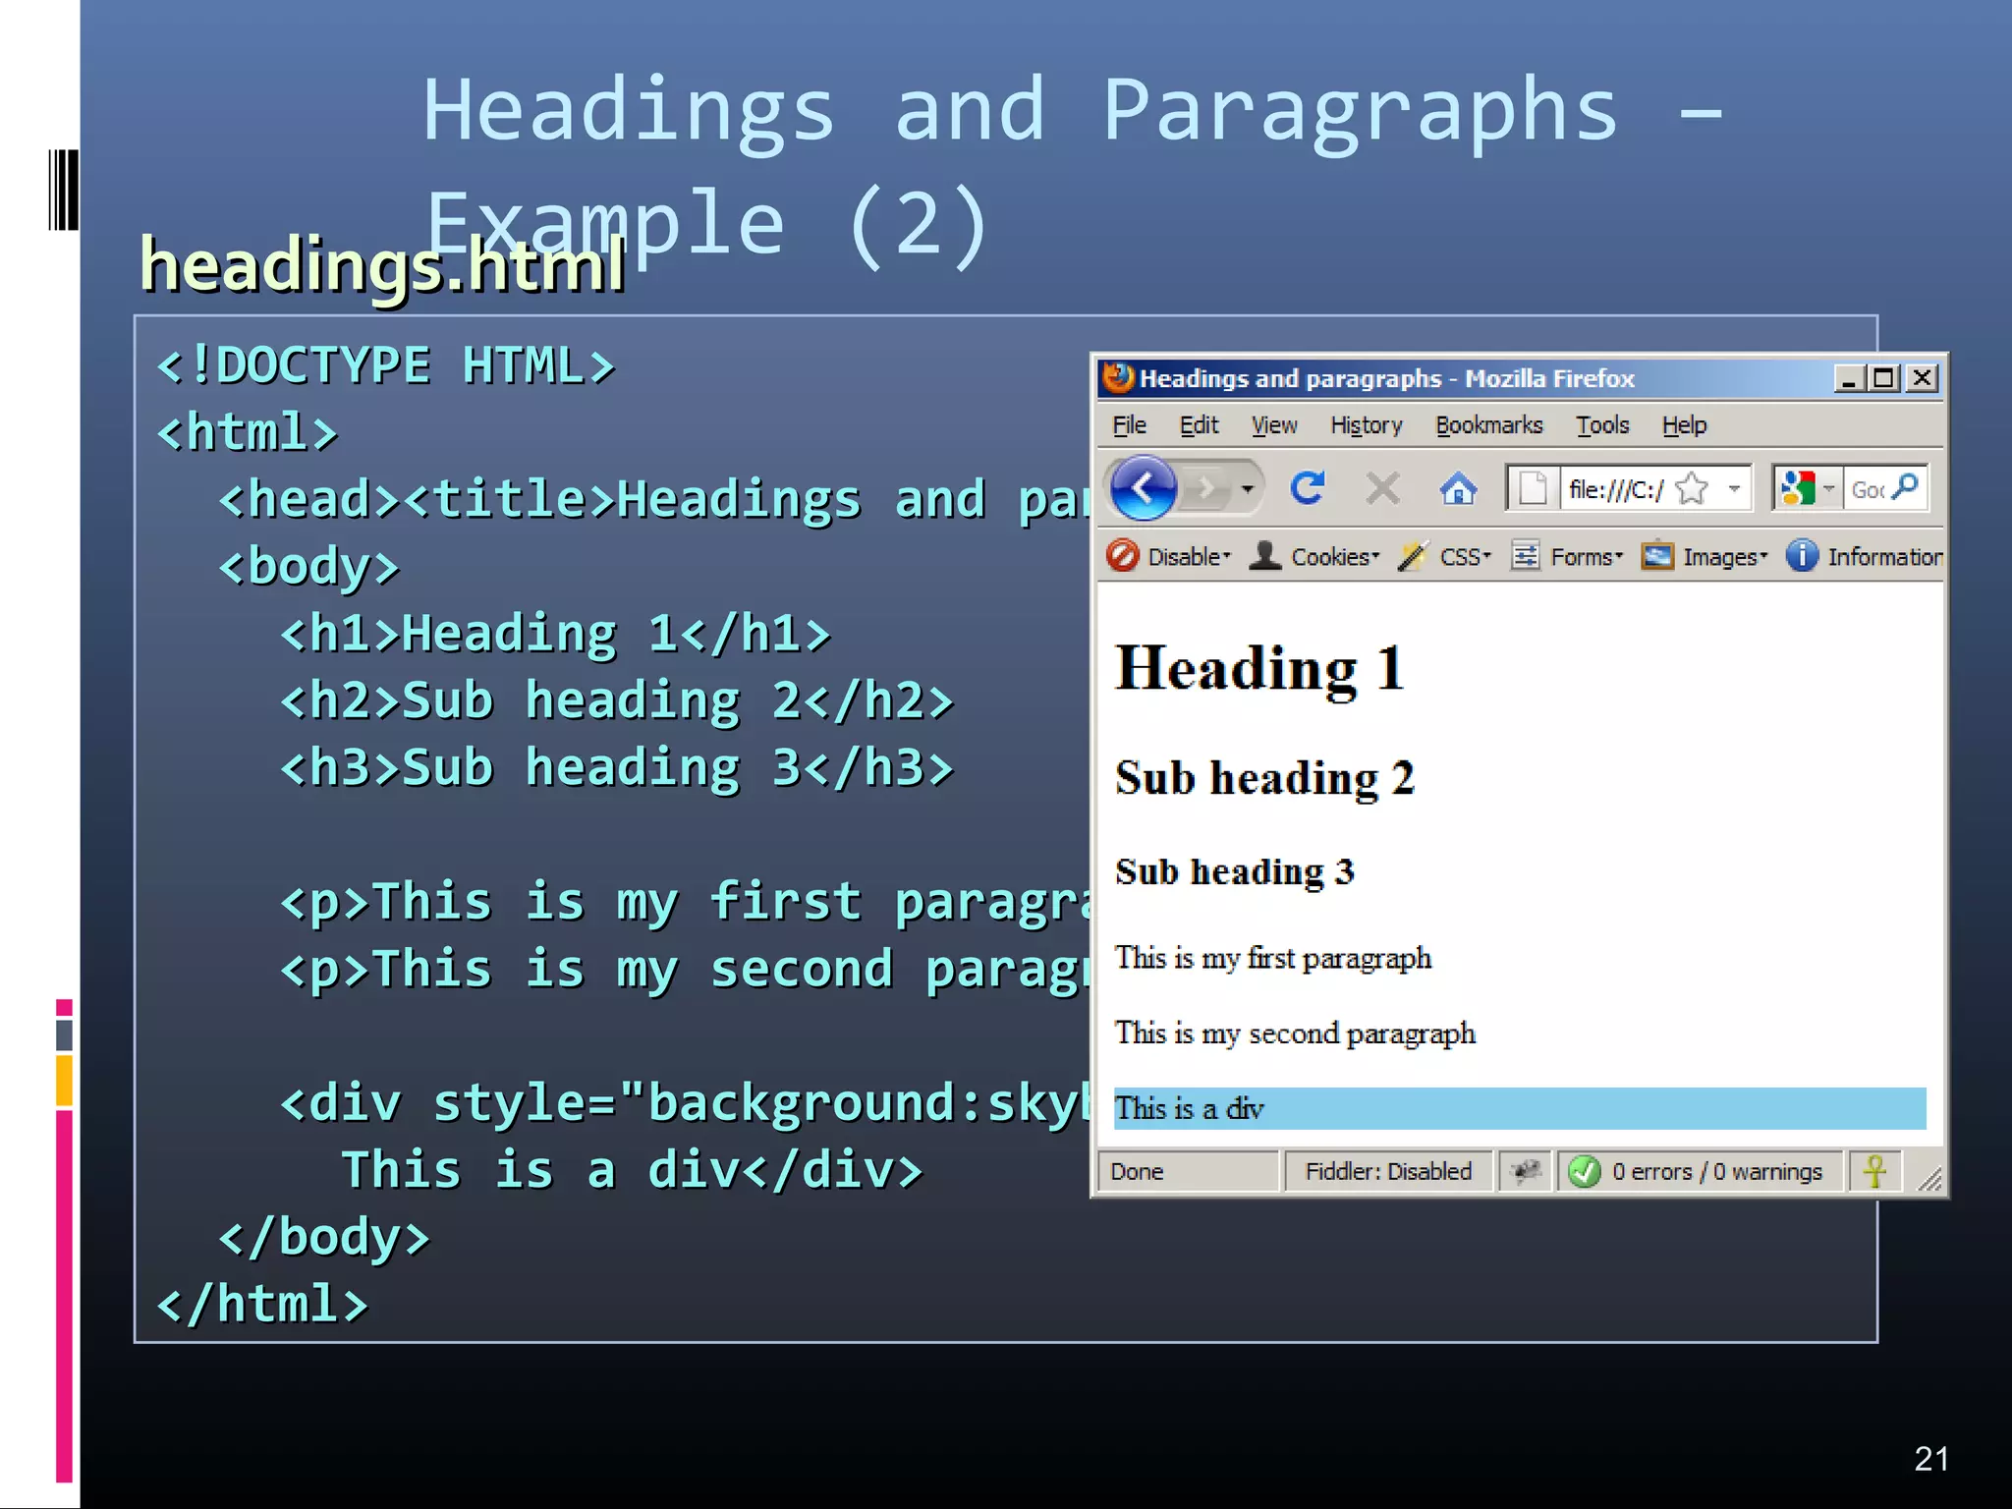Viewport: 2012px width, 1509px height.
Task: Click the Stop loading X icon
Action: [1382, 488]
